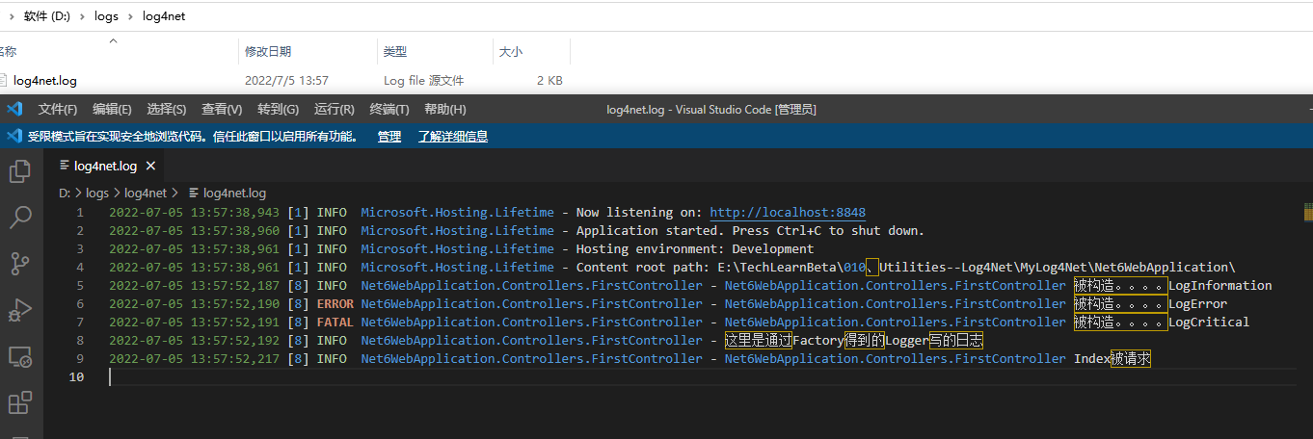Screen dimensions: 1313x439
Task: Open the 终端(T) menu
Action: tap(389, 110)
